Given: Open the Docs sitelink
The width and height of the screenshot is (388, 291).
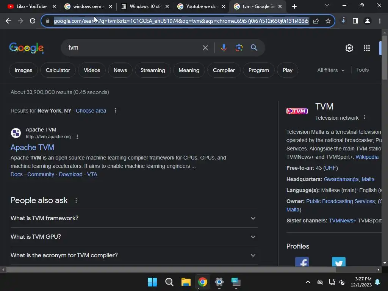Looking at the screenshot, I should [17, 174].
